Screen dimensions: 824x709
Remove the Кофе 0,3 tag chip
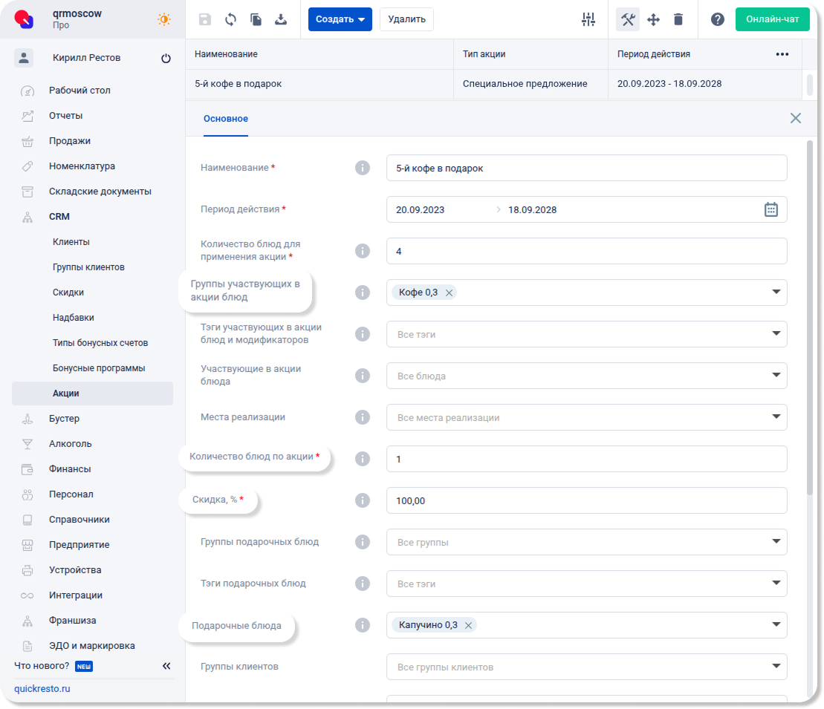[x=449, y=293]
